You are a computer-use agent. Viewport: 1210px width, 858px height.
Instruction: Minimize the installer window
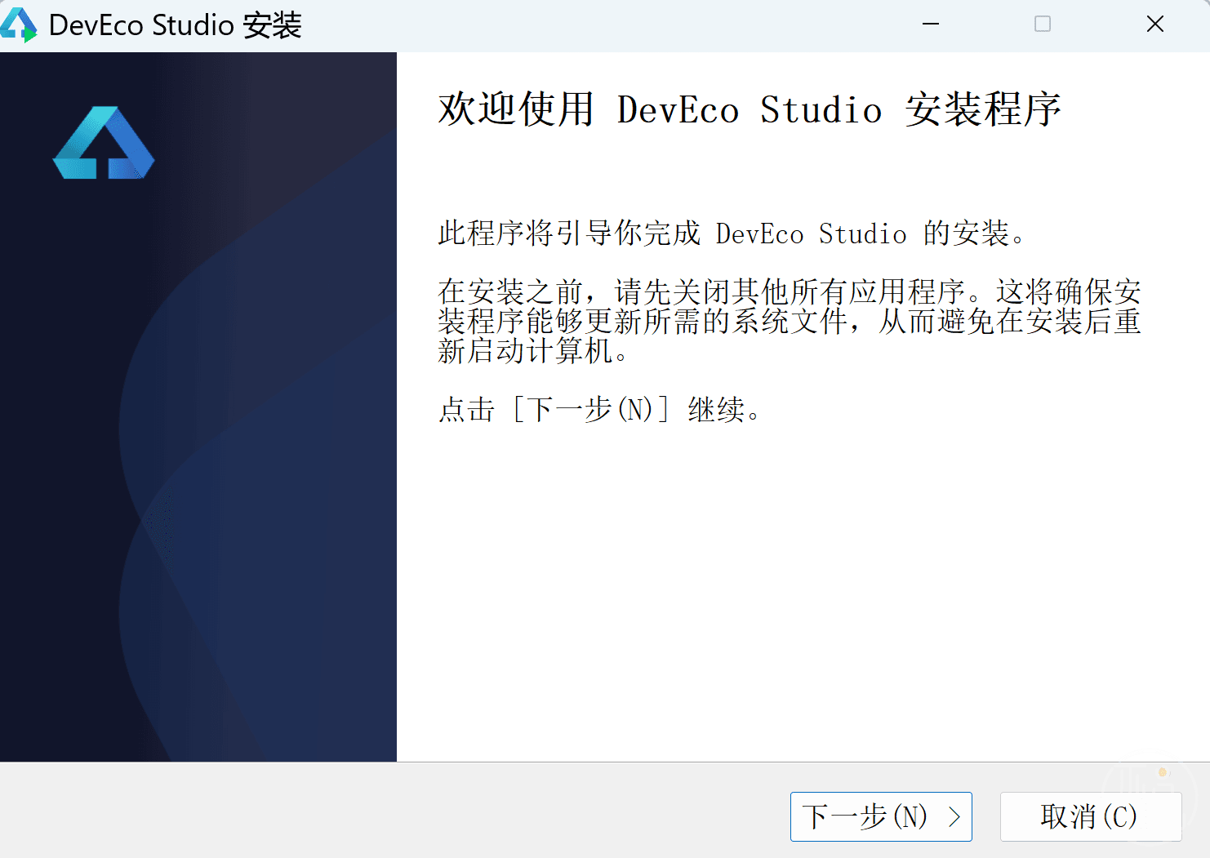[x=931, y=24]
